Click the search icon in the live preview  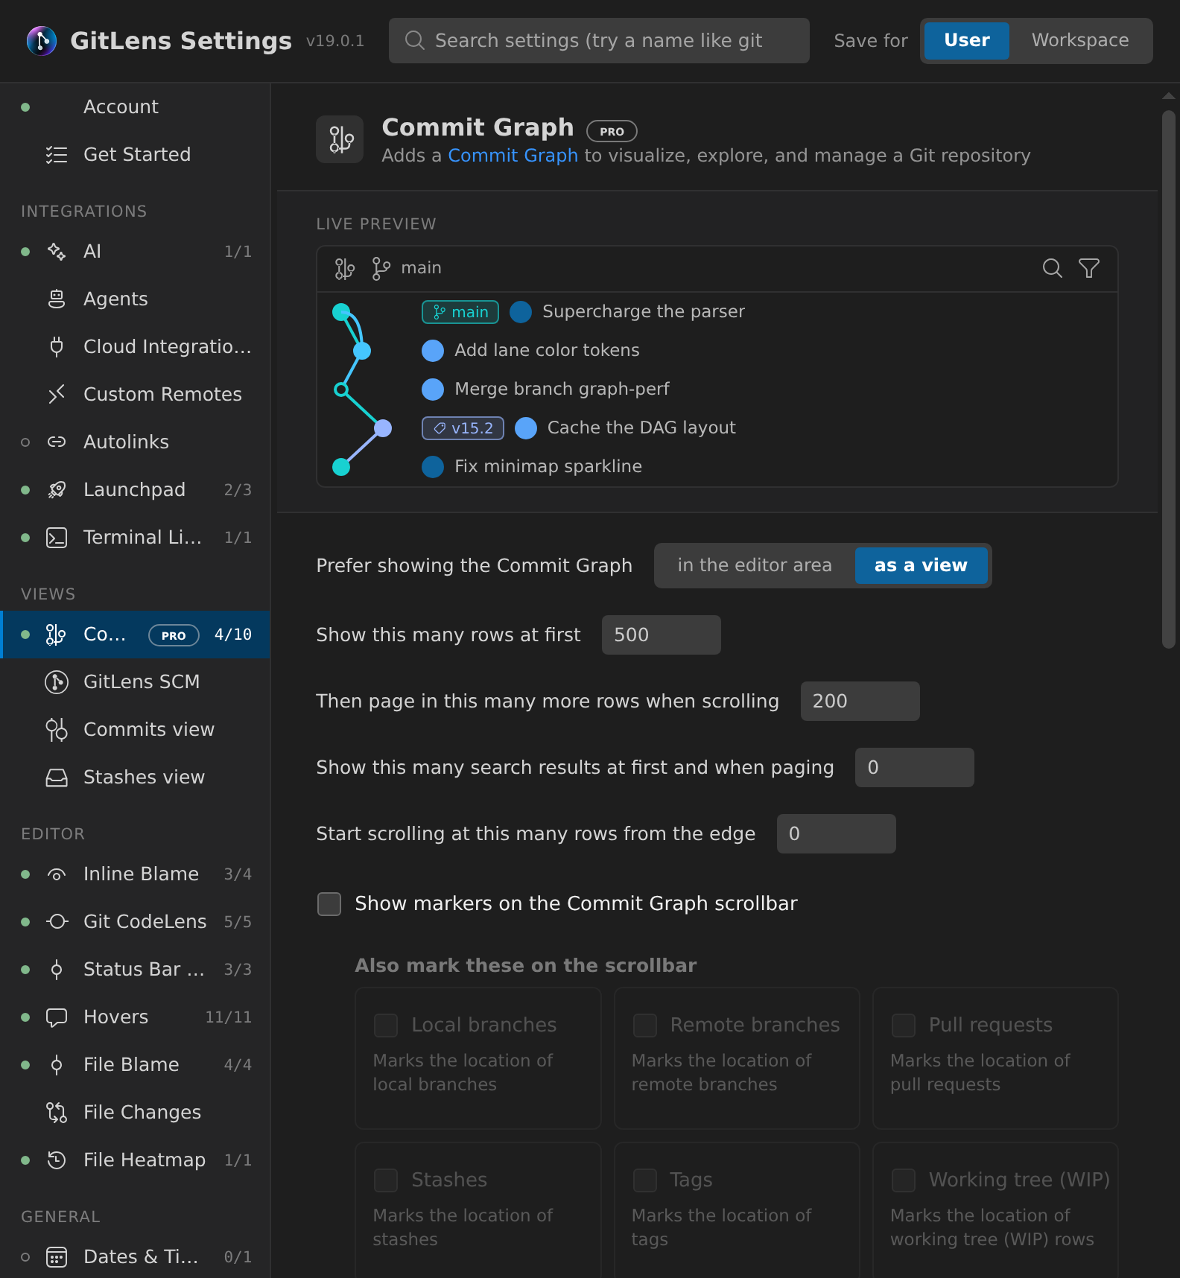click(x=1052, y=268)
